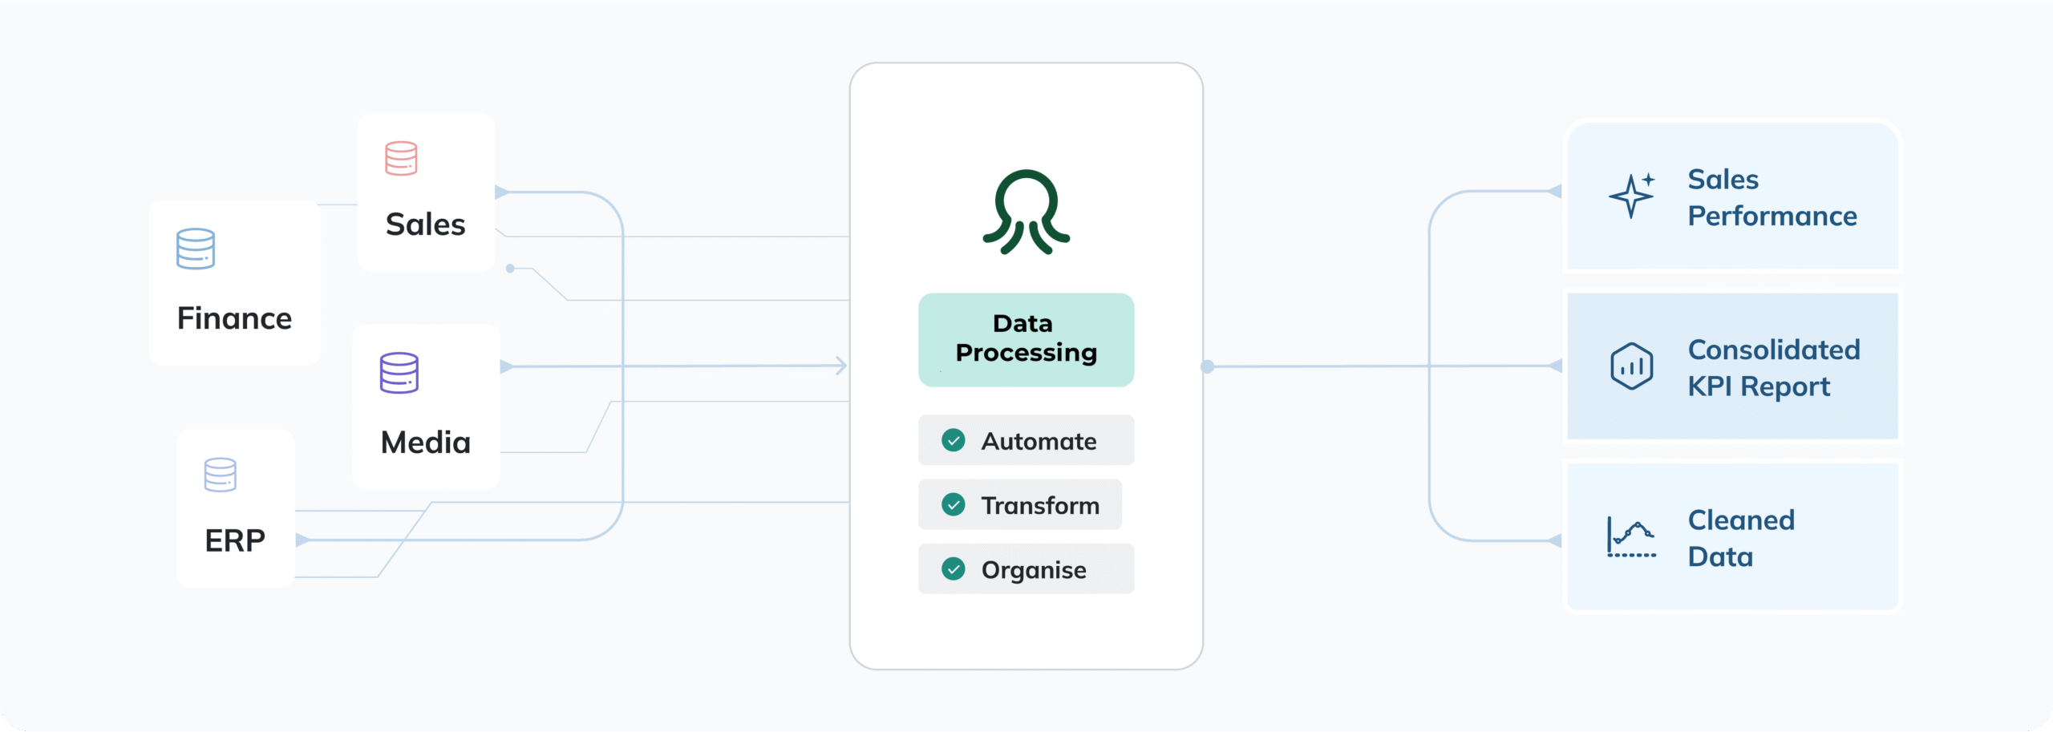Click the red Sales database icon
Viewport: 2053px width, 732px height.
(401, 159)
